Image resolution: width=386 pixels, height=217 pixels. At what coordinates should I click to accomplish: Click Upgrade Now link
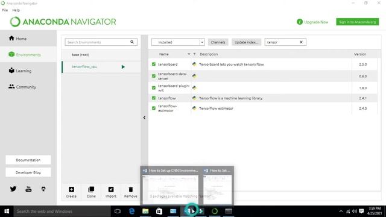point(316,22)
